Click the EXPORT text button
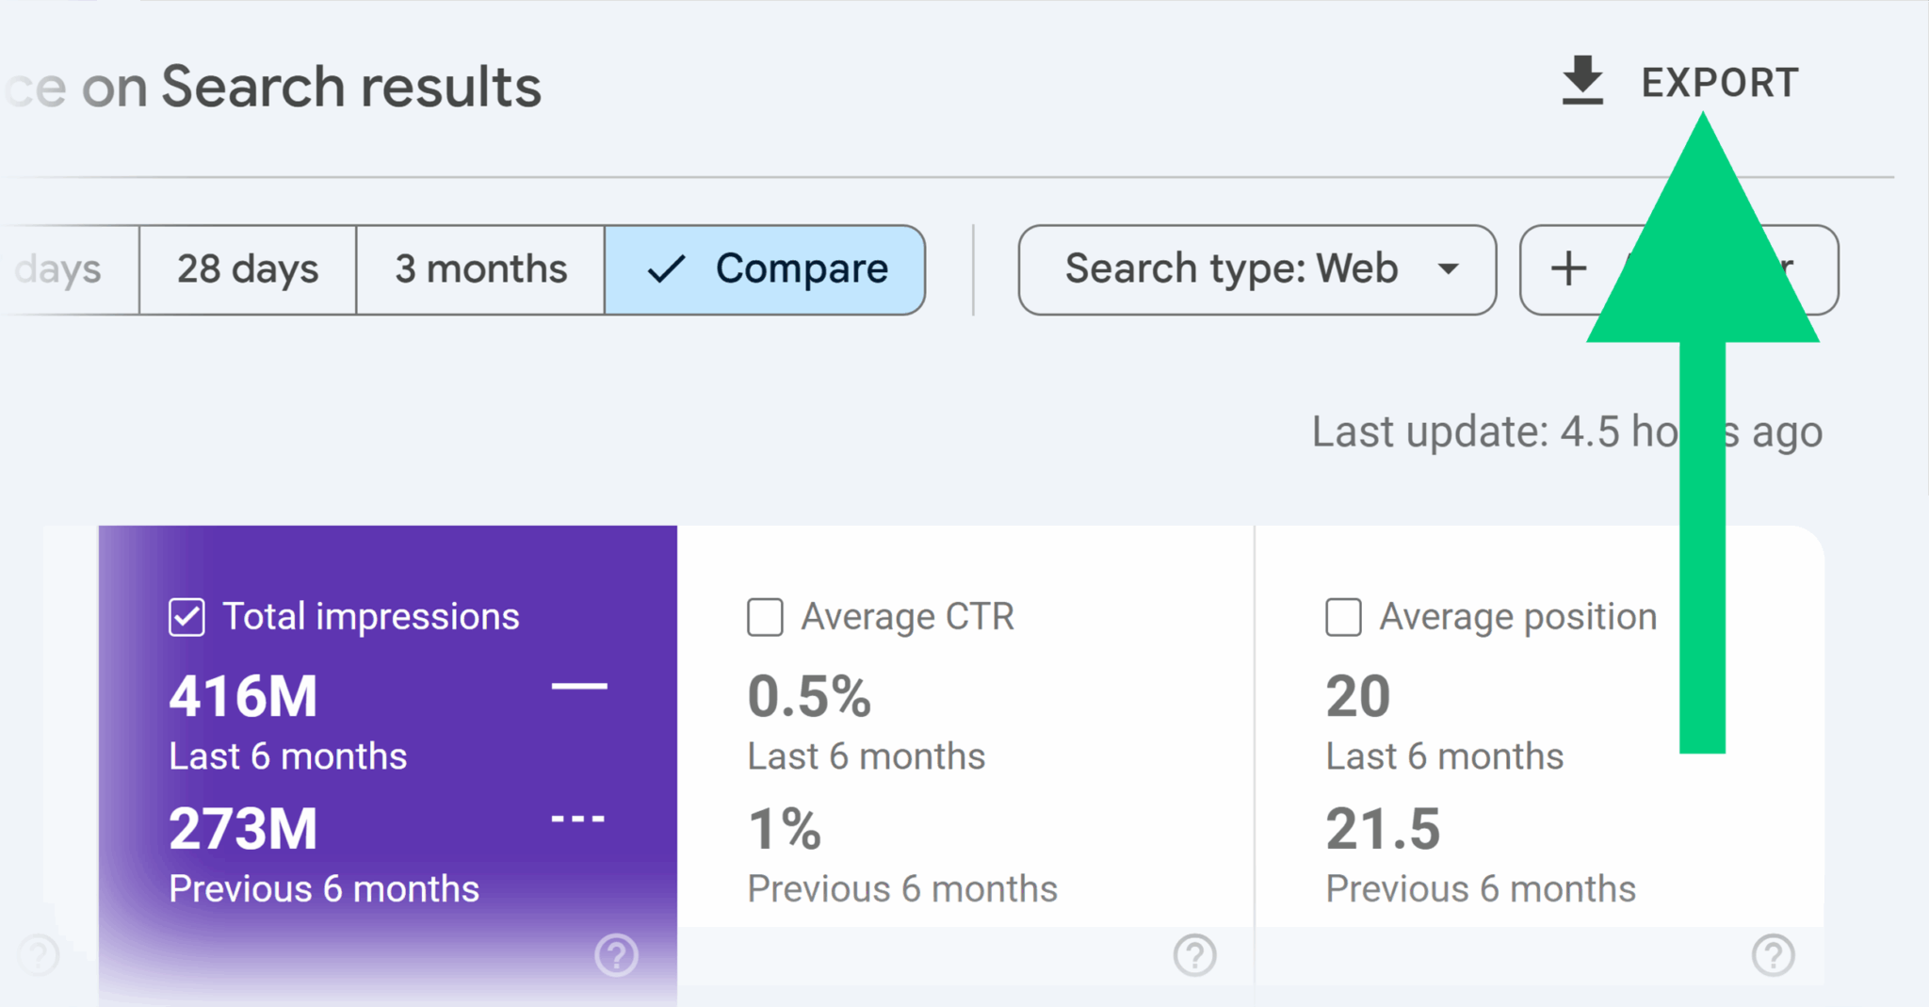This screenshot has width=1929, height=1007. tap(1720, 83)
